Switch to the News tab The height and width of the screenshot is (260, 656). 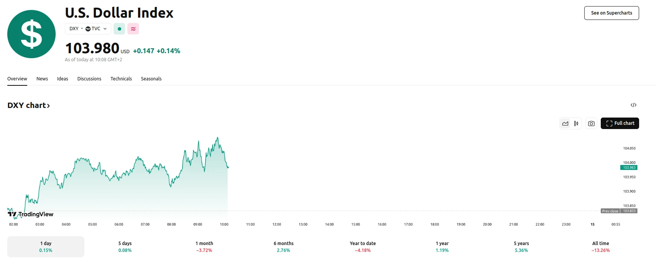coord(42,78)
